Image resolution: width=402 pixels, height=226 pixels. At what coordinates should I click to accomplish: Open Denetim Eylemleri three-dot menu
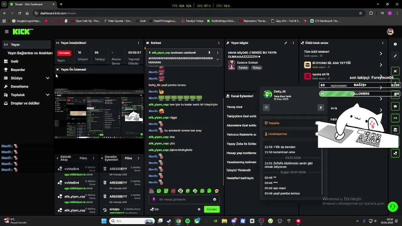point(139,158)
